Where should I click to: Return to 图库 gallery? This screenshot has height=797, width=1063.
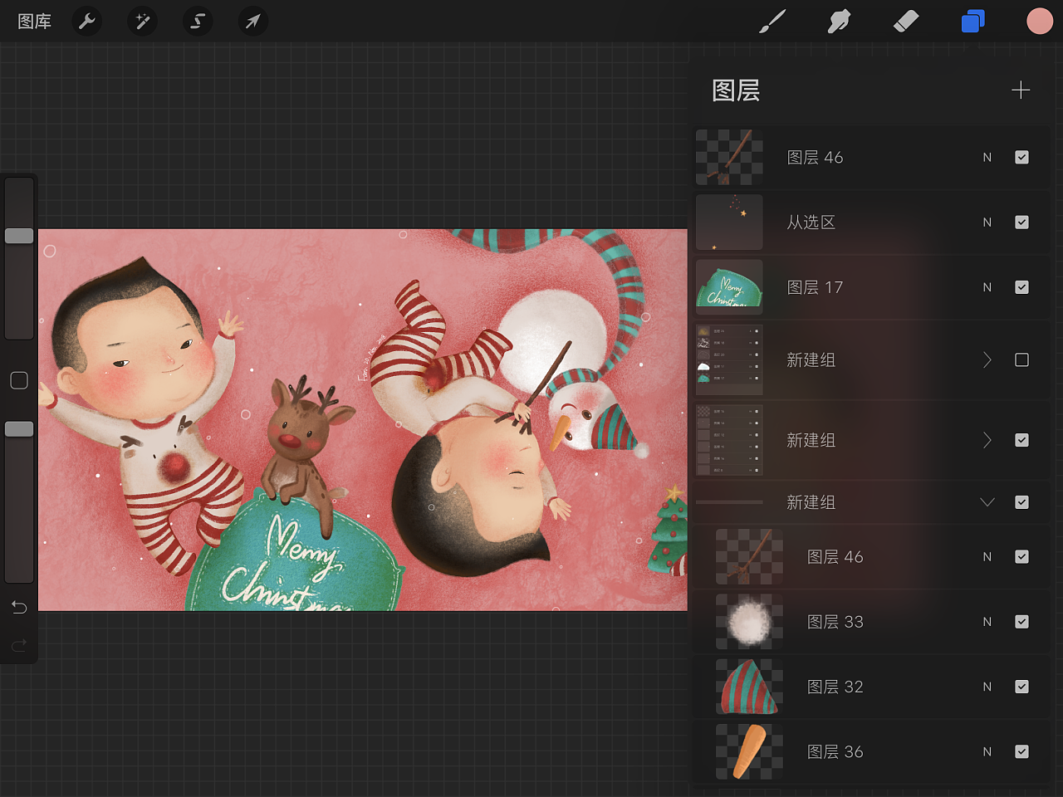tap(34, 21)
